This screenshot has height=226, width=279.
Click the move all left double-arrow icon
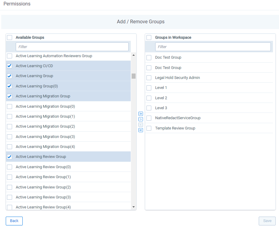pyautogui.click(x=141, y=130)
